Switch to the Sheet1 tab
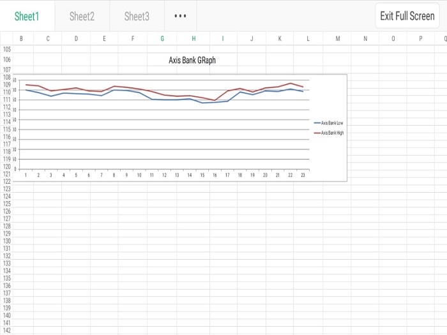447x335 pixels. click(27, 16)
